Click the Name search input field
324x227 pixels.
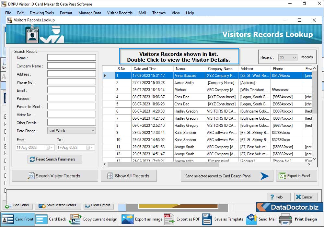click(72, 58)
